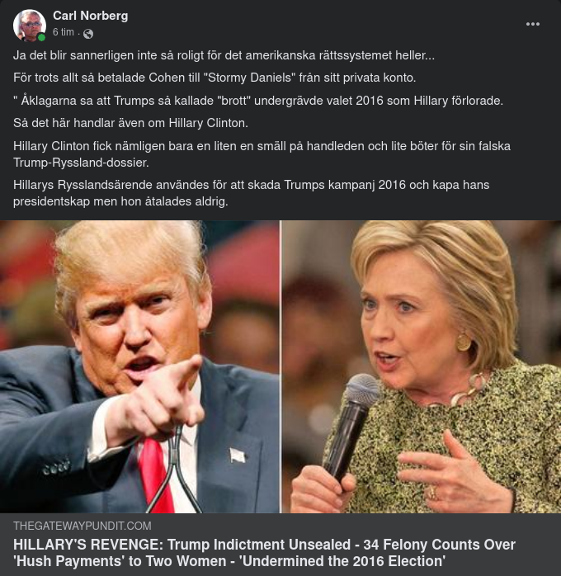Click Hillary's gold earring in the photo
561x576 pixels.
[464, 342]
